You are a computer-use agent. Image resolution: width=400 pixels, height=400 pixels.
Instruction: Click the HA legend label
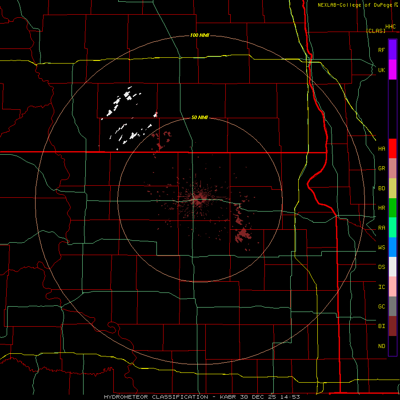(381, 148)
